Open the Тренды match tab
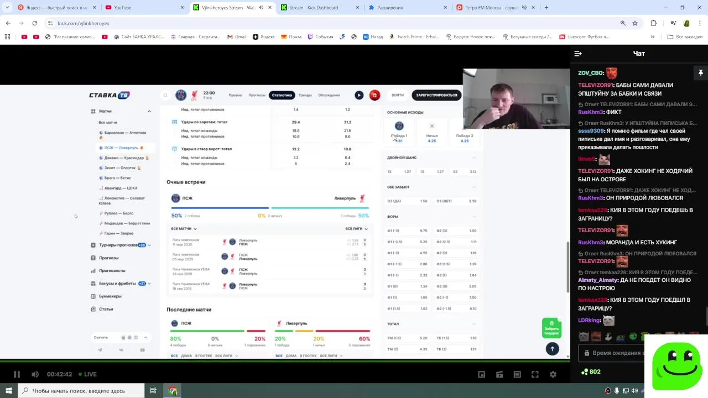 pyautogui.click(x=305, y=95)
